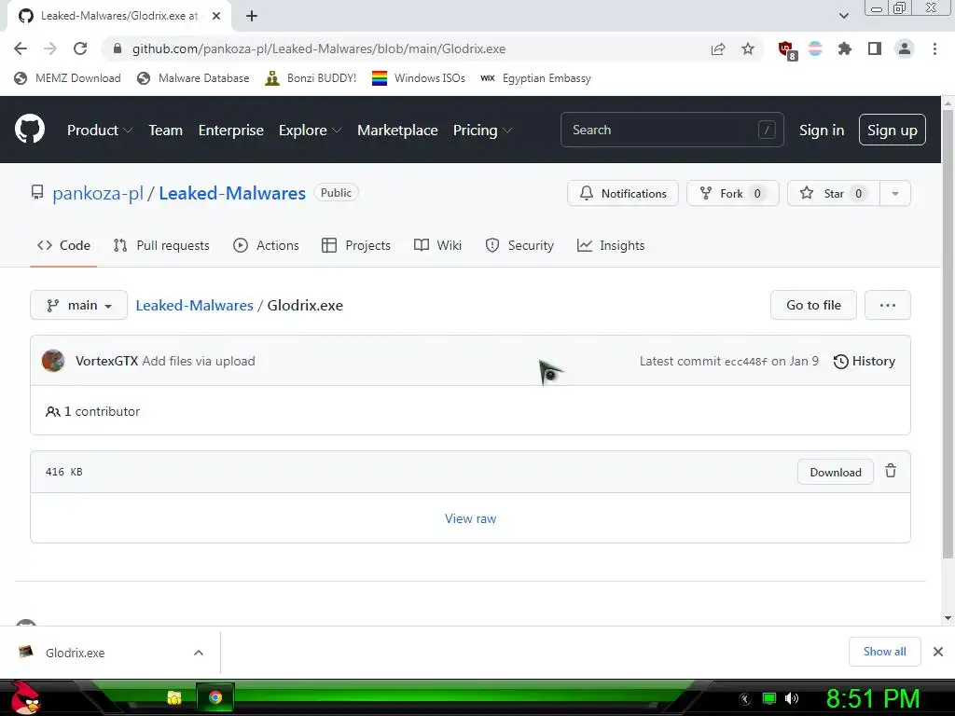
Task: Click the Notifications button
Action: point(622,193)
